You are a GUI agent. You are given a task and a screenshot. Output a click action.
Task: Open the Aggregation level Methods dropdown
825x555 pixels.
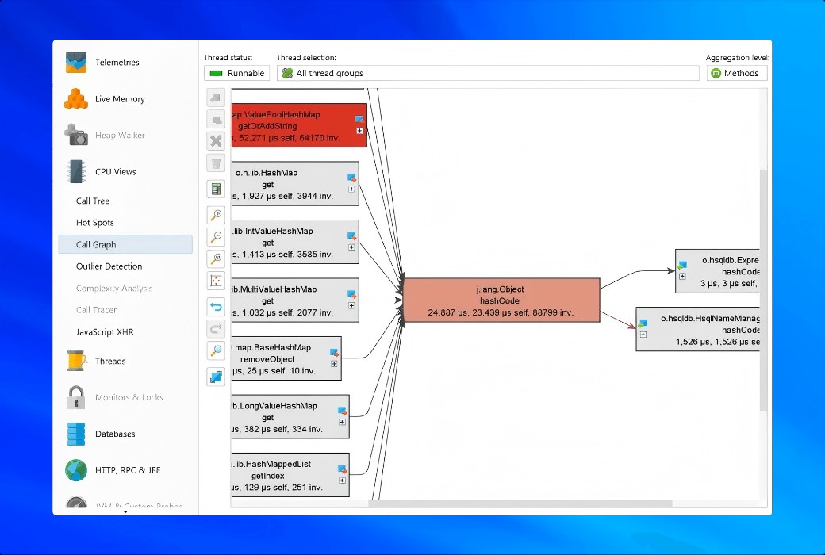point(737,73)
